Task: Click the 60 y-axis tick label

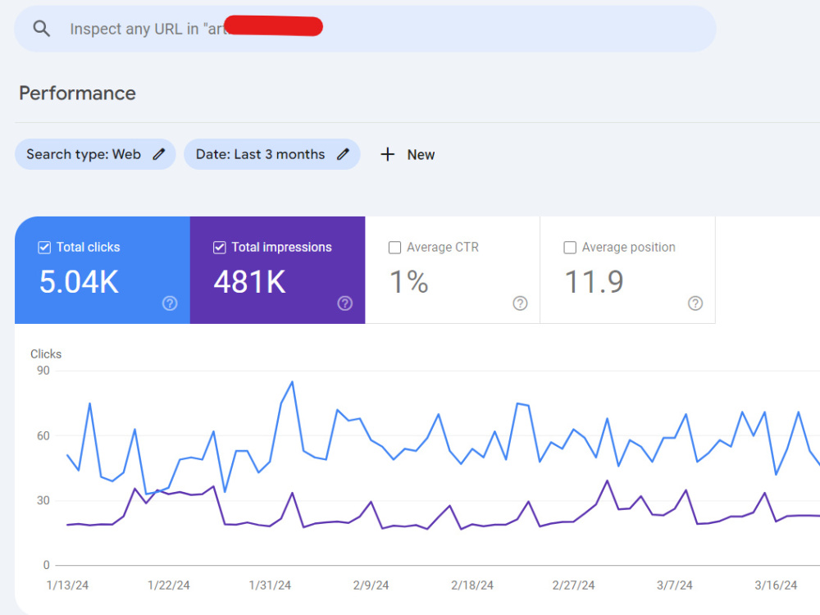Action: [43, 435]
